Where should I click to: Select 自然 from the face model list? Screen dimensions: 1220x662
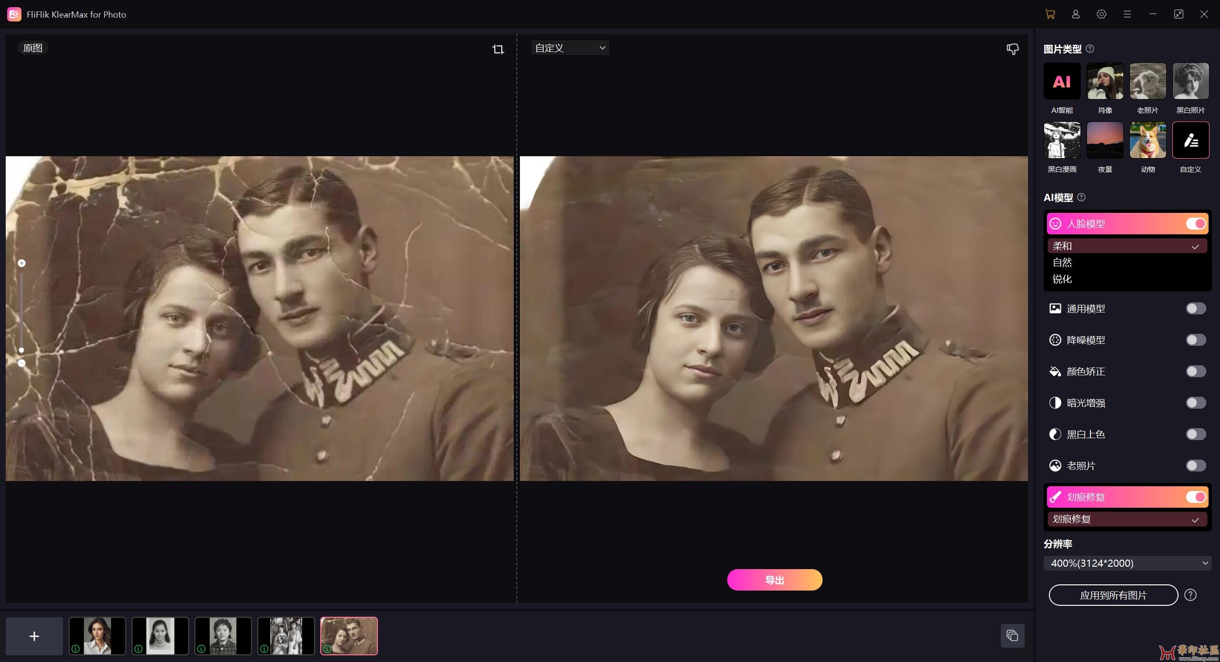pos(1063,262)
